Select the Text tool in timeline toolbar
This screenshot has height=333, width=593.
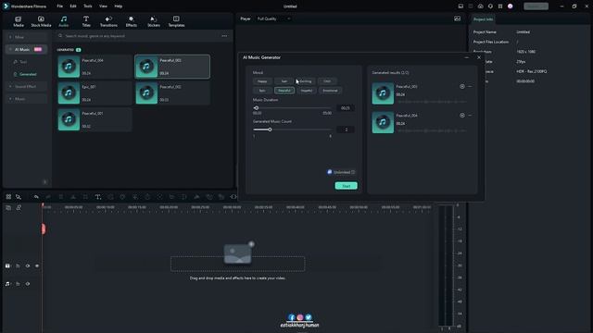97,197
